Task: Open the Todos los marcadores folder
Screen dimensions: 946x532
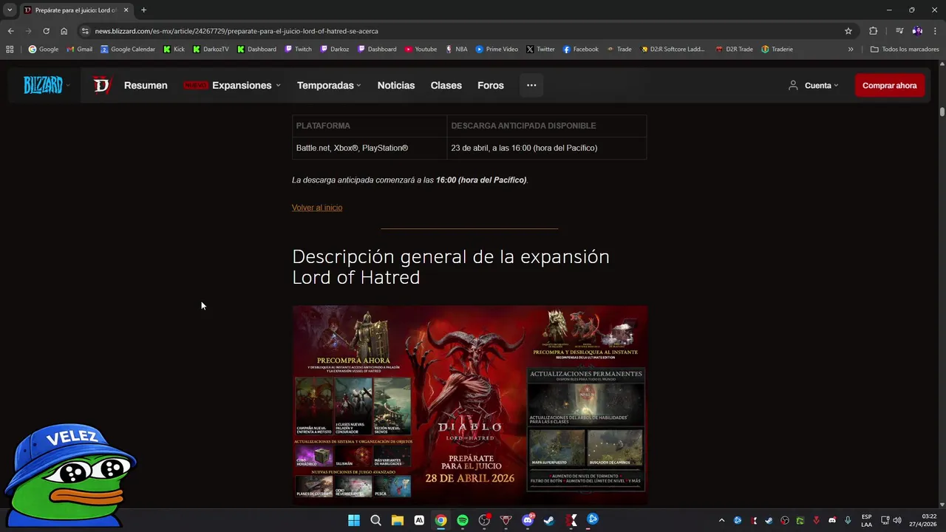Action: pyautogui.click(x=905, y=50)
